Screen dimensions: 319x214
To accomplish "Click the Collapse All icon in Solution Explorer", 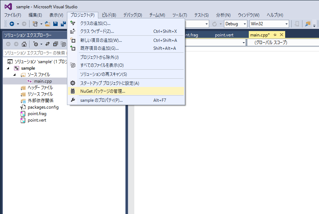I will tap(55, 44).
